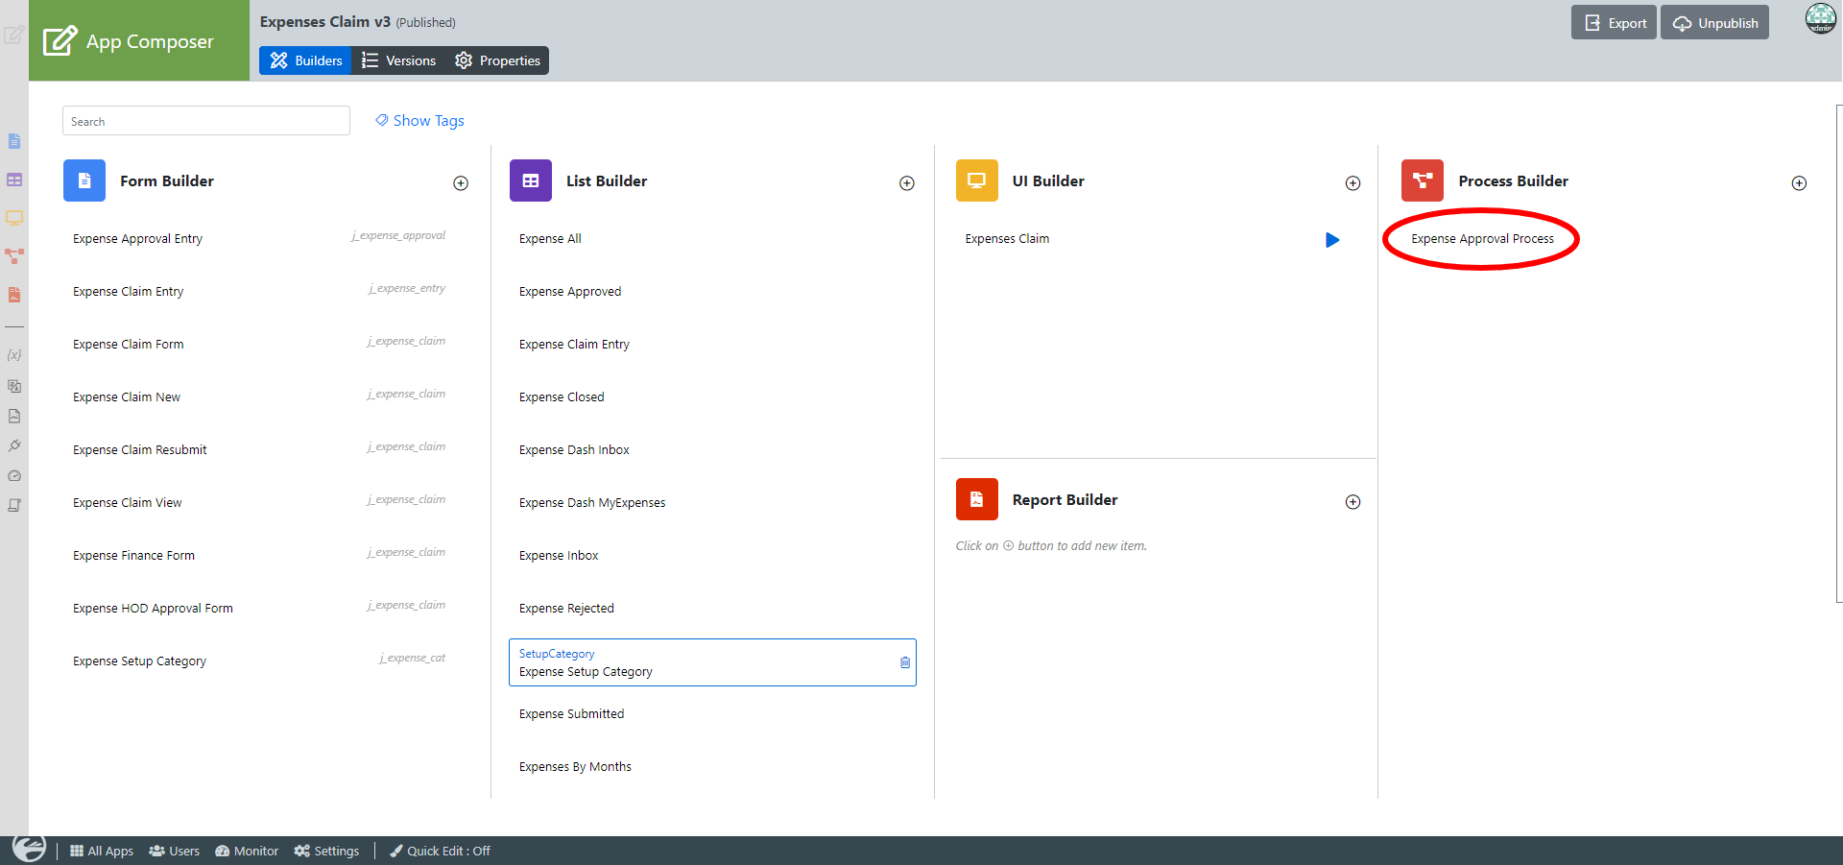This screenshot has width=1843, height=865.
Task: Open the Expense Claim Form item
Action: [x=129, y=345]
